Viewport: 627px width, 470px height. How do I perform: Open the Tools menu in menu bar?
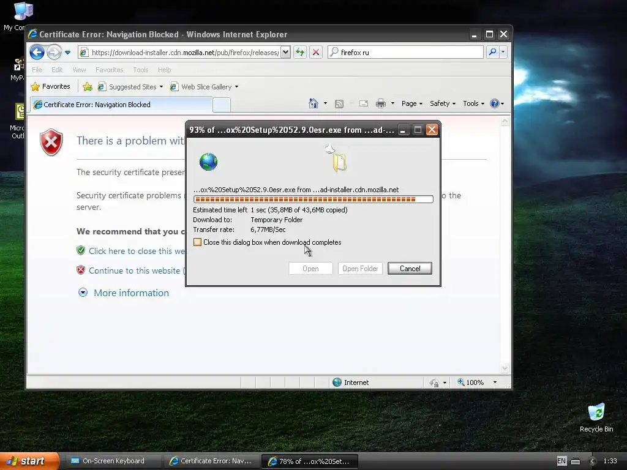pyautogui.click(x=140, y=70)
